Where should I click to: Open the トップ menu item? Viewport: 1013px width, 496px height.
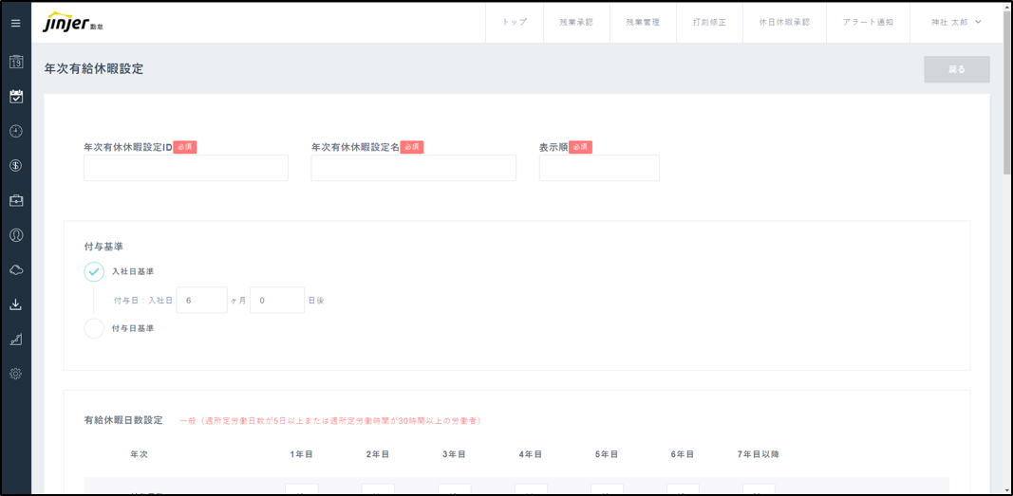click(x=515, y=22)
